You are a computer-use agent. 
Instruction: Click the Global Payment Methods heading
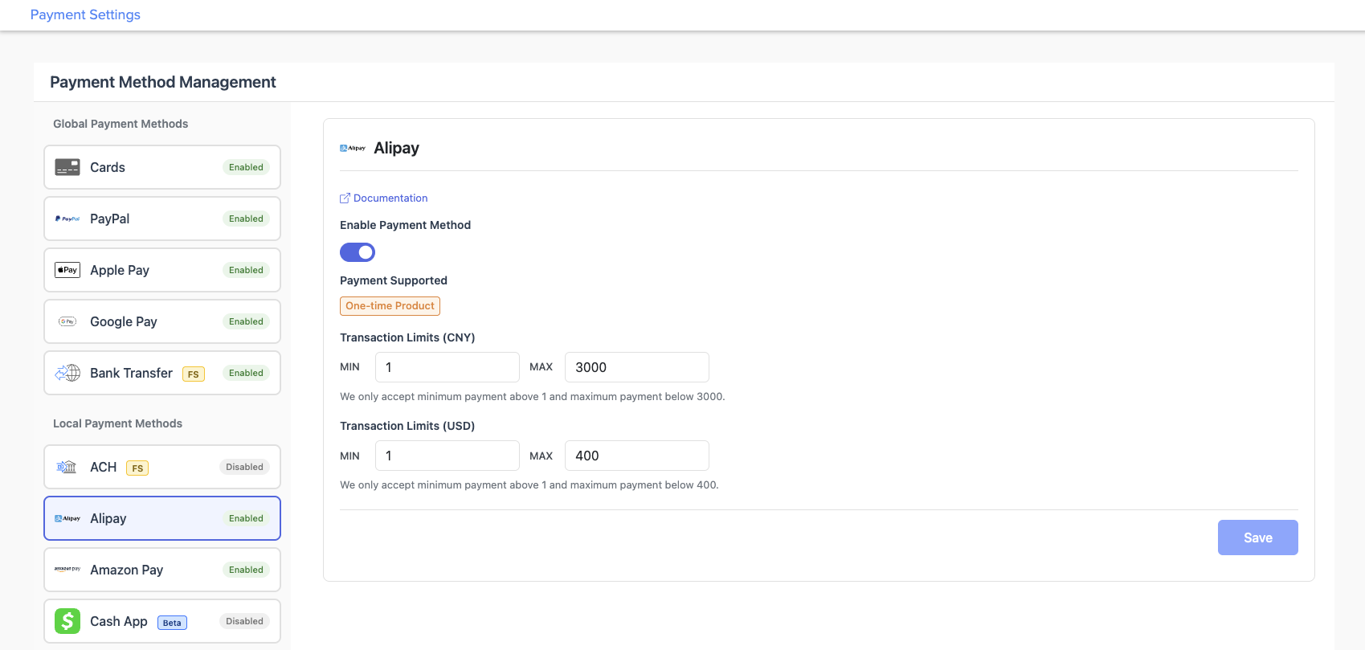(x=121, y=124)
